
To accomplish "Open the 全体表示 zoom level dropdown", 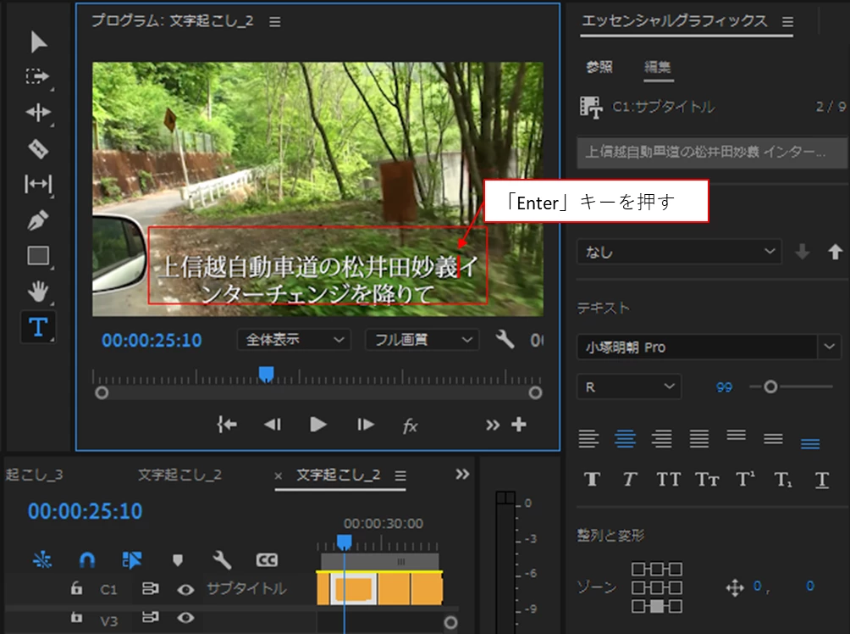I will click(294, 340).
